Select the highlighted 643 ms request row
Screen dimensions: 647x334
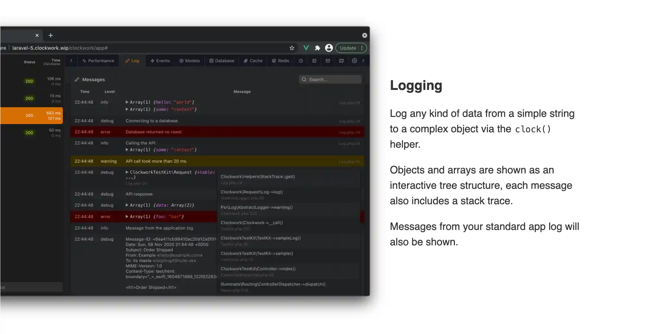point(31,116)
